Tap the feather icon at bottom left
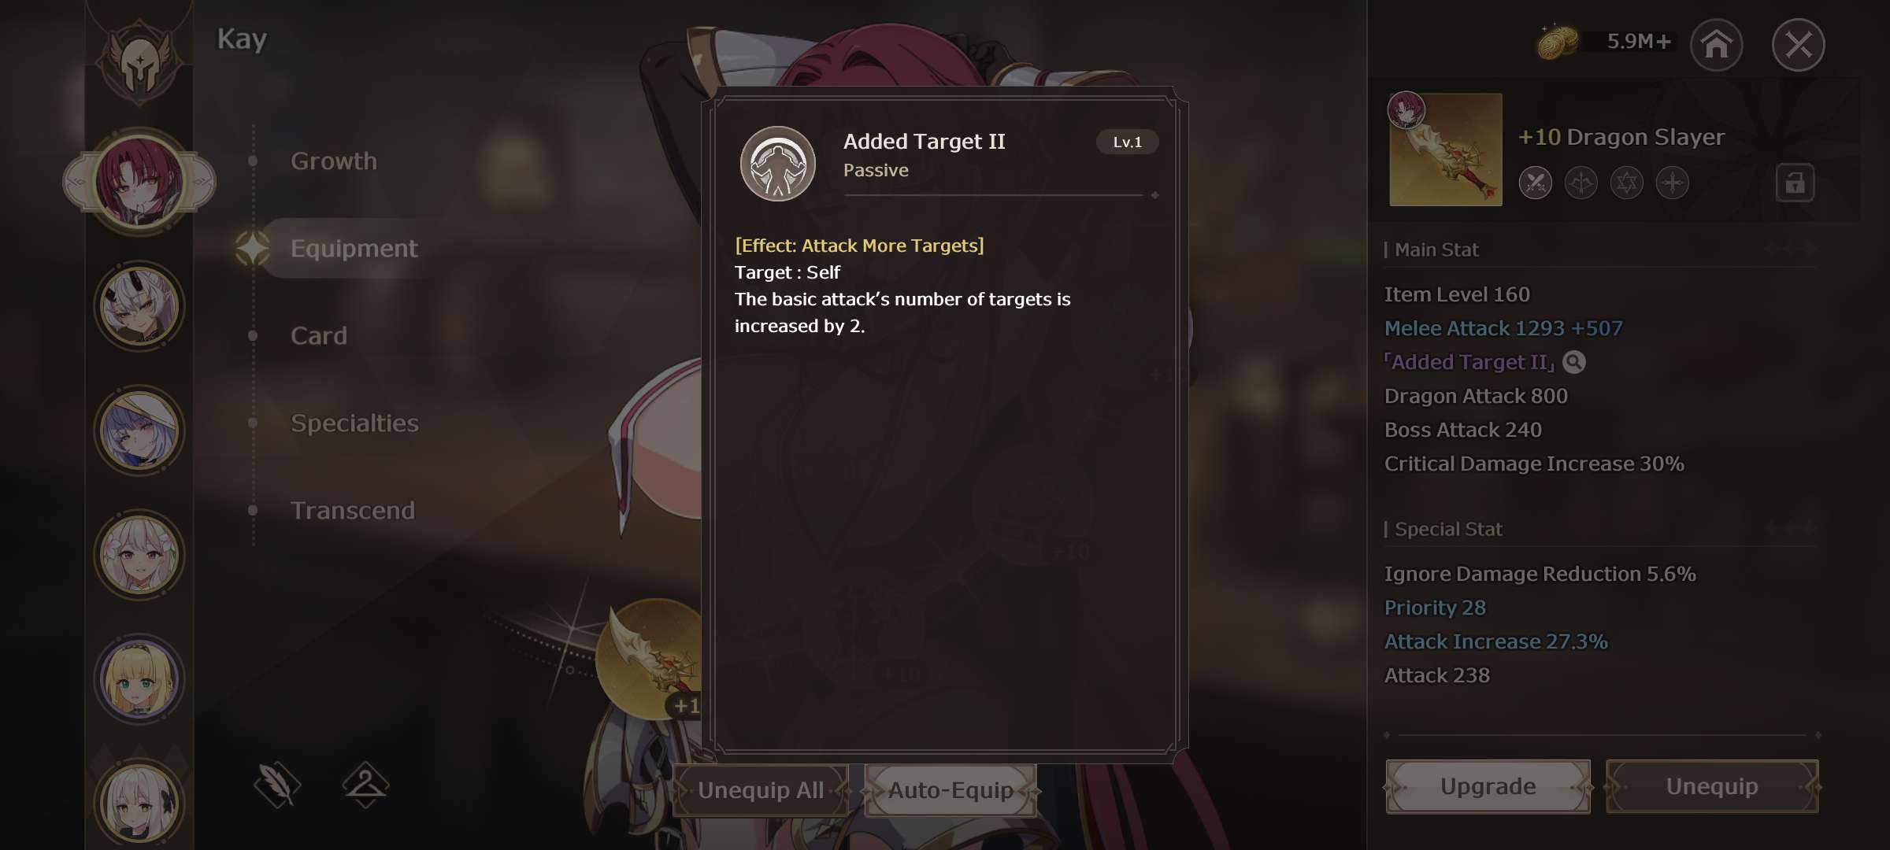Screen dimensions: 1890x850 click(x=277, y=784)
